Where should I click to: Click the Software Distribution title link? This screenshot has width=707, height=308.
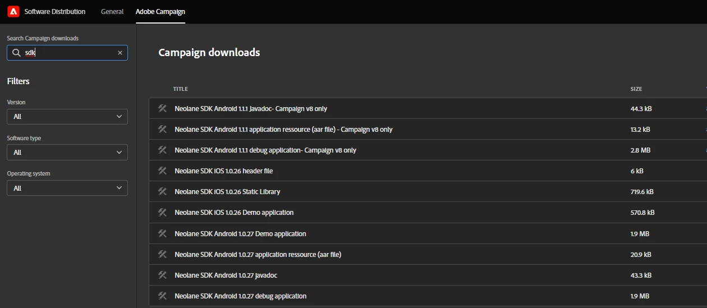click(x=55, y=11)
